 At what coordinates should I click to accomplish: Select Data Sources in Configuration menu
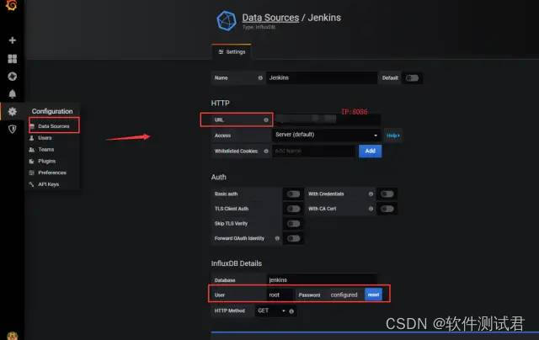pyautogui.click(x=54, y=126)
